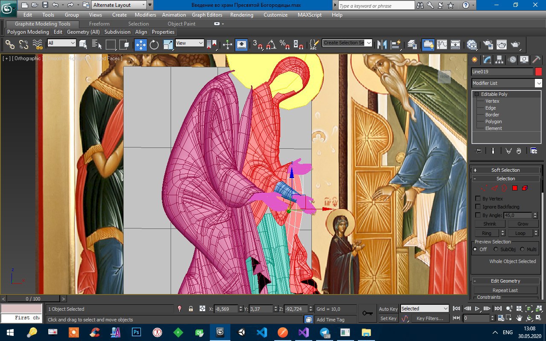Click the time slider 0 / 100 handle
Viewport: 546px width, 341px height.
click(33, 299)
